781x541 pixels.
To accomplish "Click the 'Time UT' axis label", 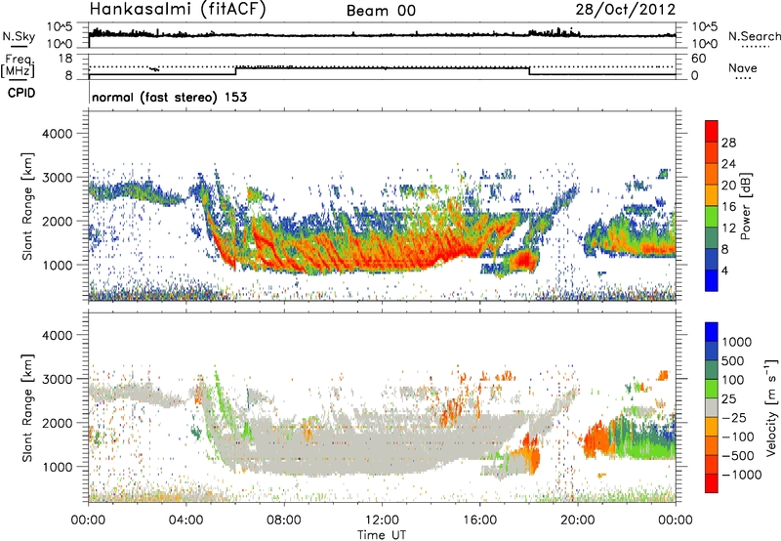I will (x=382, y=535).
